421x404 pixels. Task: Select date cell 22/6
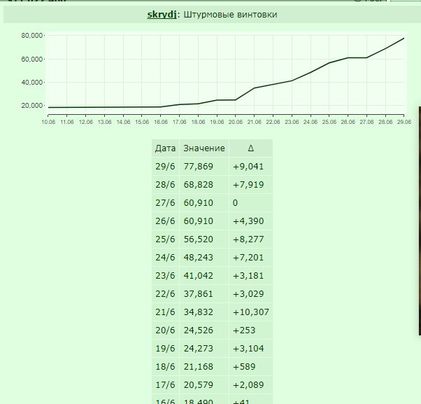pyautogui.click(x=165, y=294)
